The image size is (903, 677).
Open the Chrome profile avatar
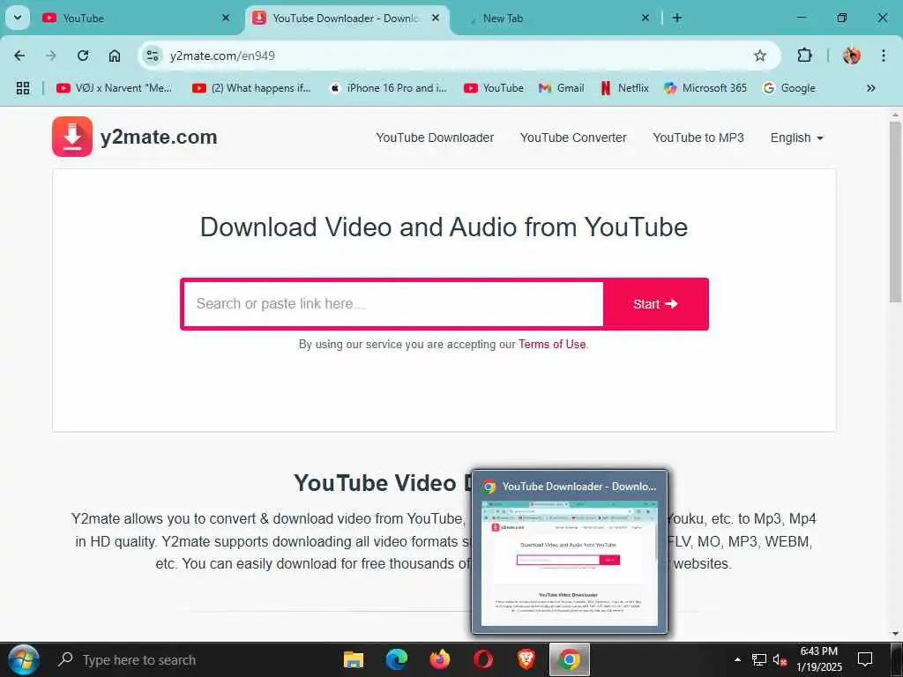[x=852, y=56]
